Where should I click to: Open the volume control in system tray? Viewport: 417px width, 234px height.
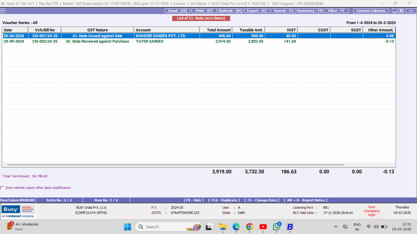[376, 227]
